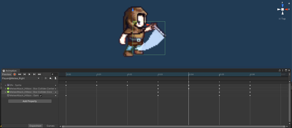Step to the next keyframe
Viewport: 292px width, 128px height.
(x=34, y=74)
